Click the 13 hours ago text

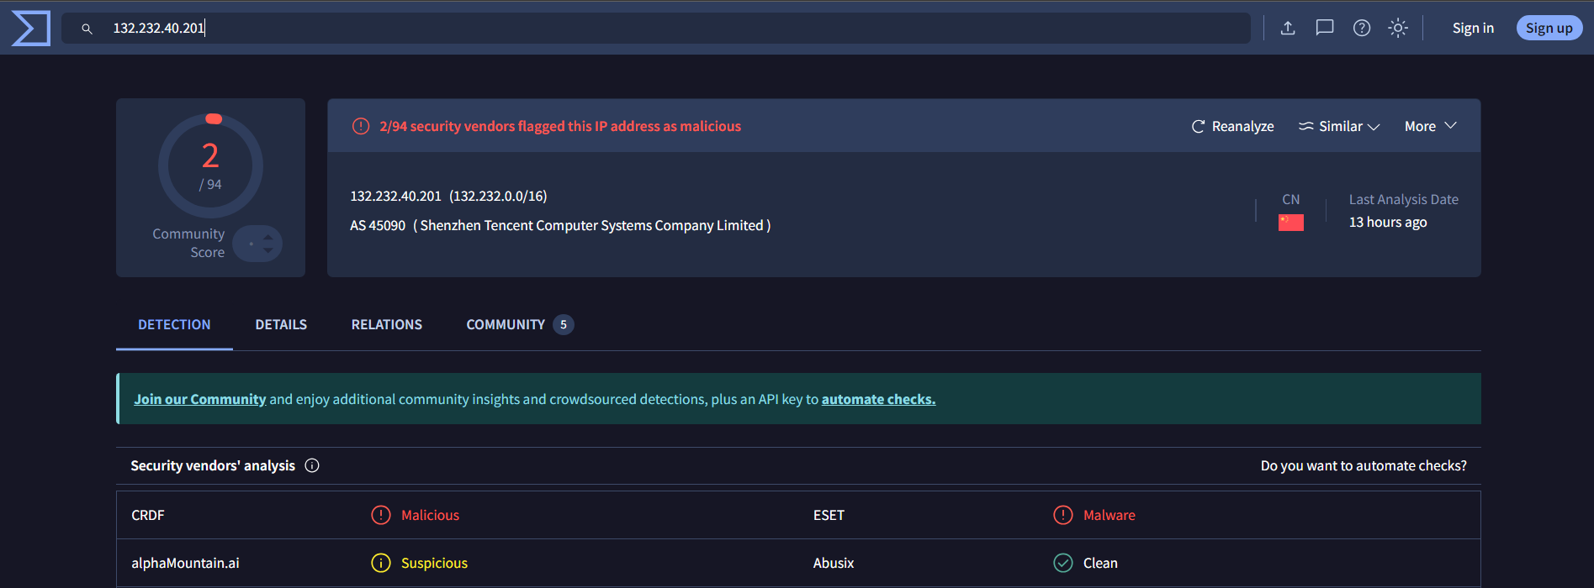pyautogui.click(x=1388, y=222)
